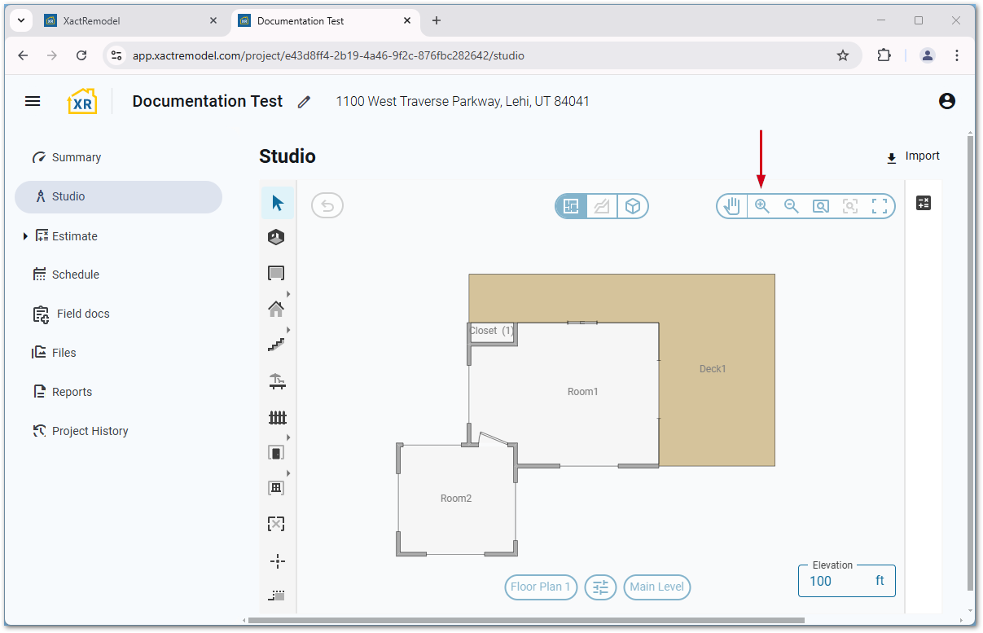
Task: Select Deck1 in the floor plan
Action: (713, 369)
